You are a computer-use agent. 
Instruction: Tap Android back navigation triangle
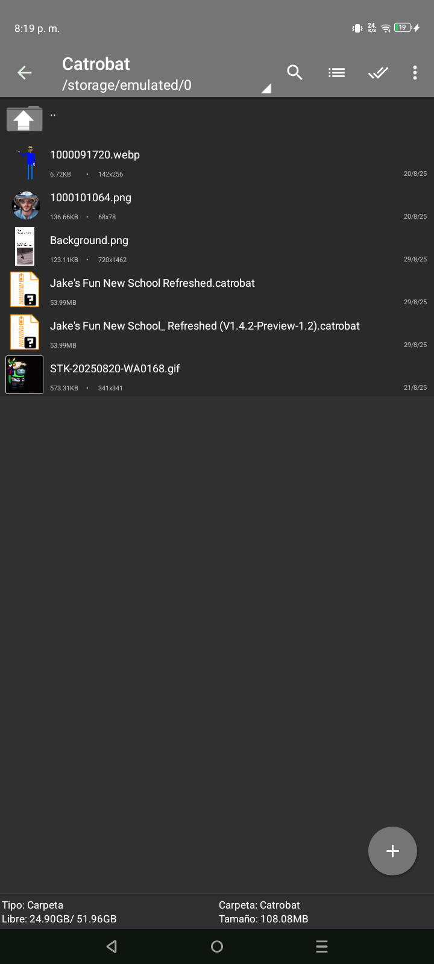click(112, 947)
